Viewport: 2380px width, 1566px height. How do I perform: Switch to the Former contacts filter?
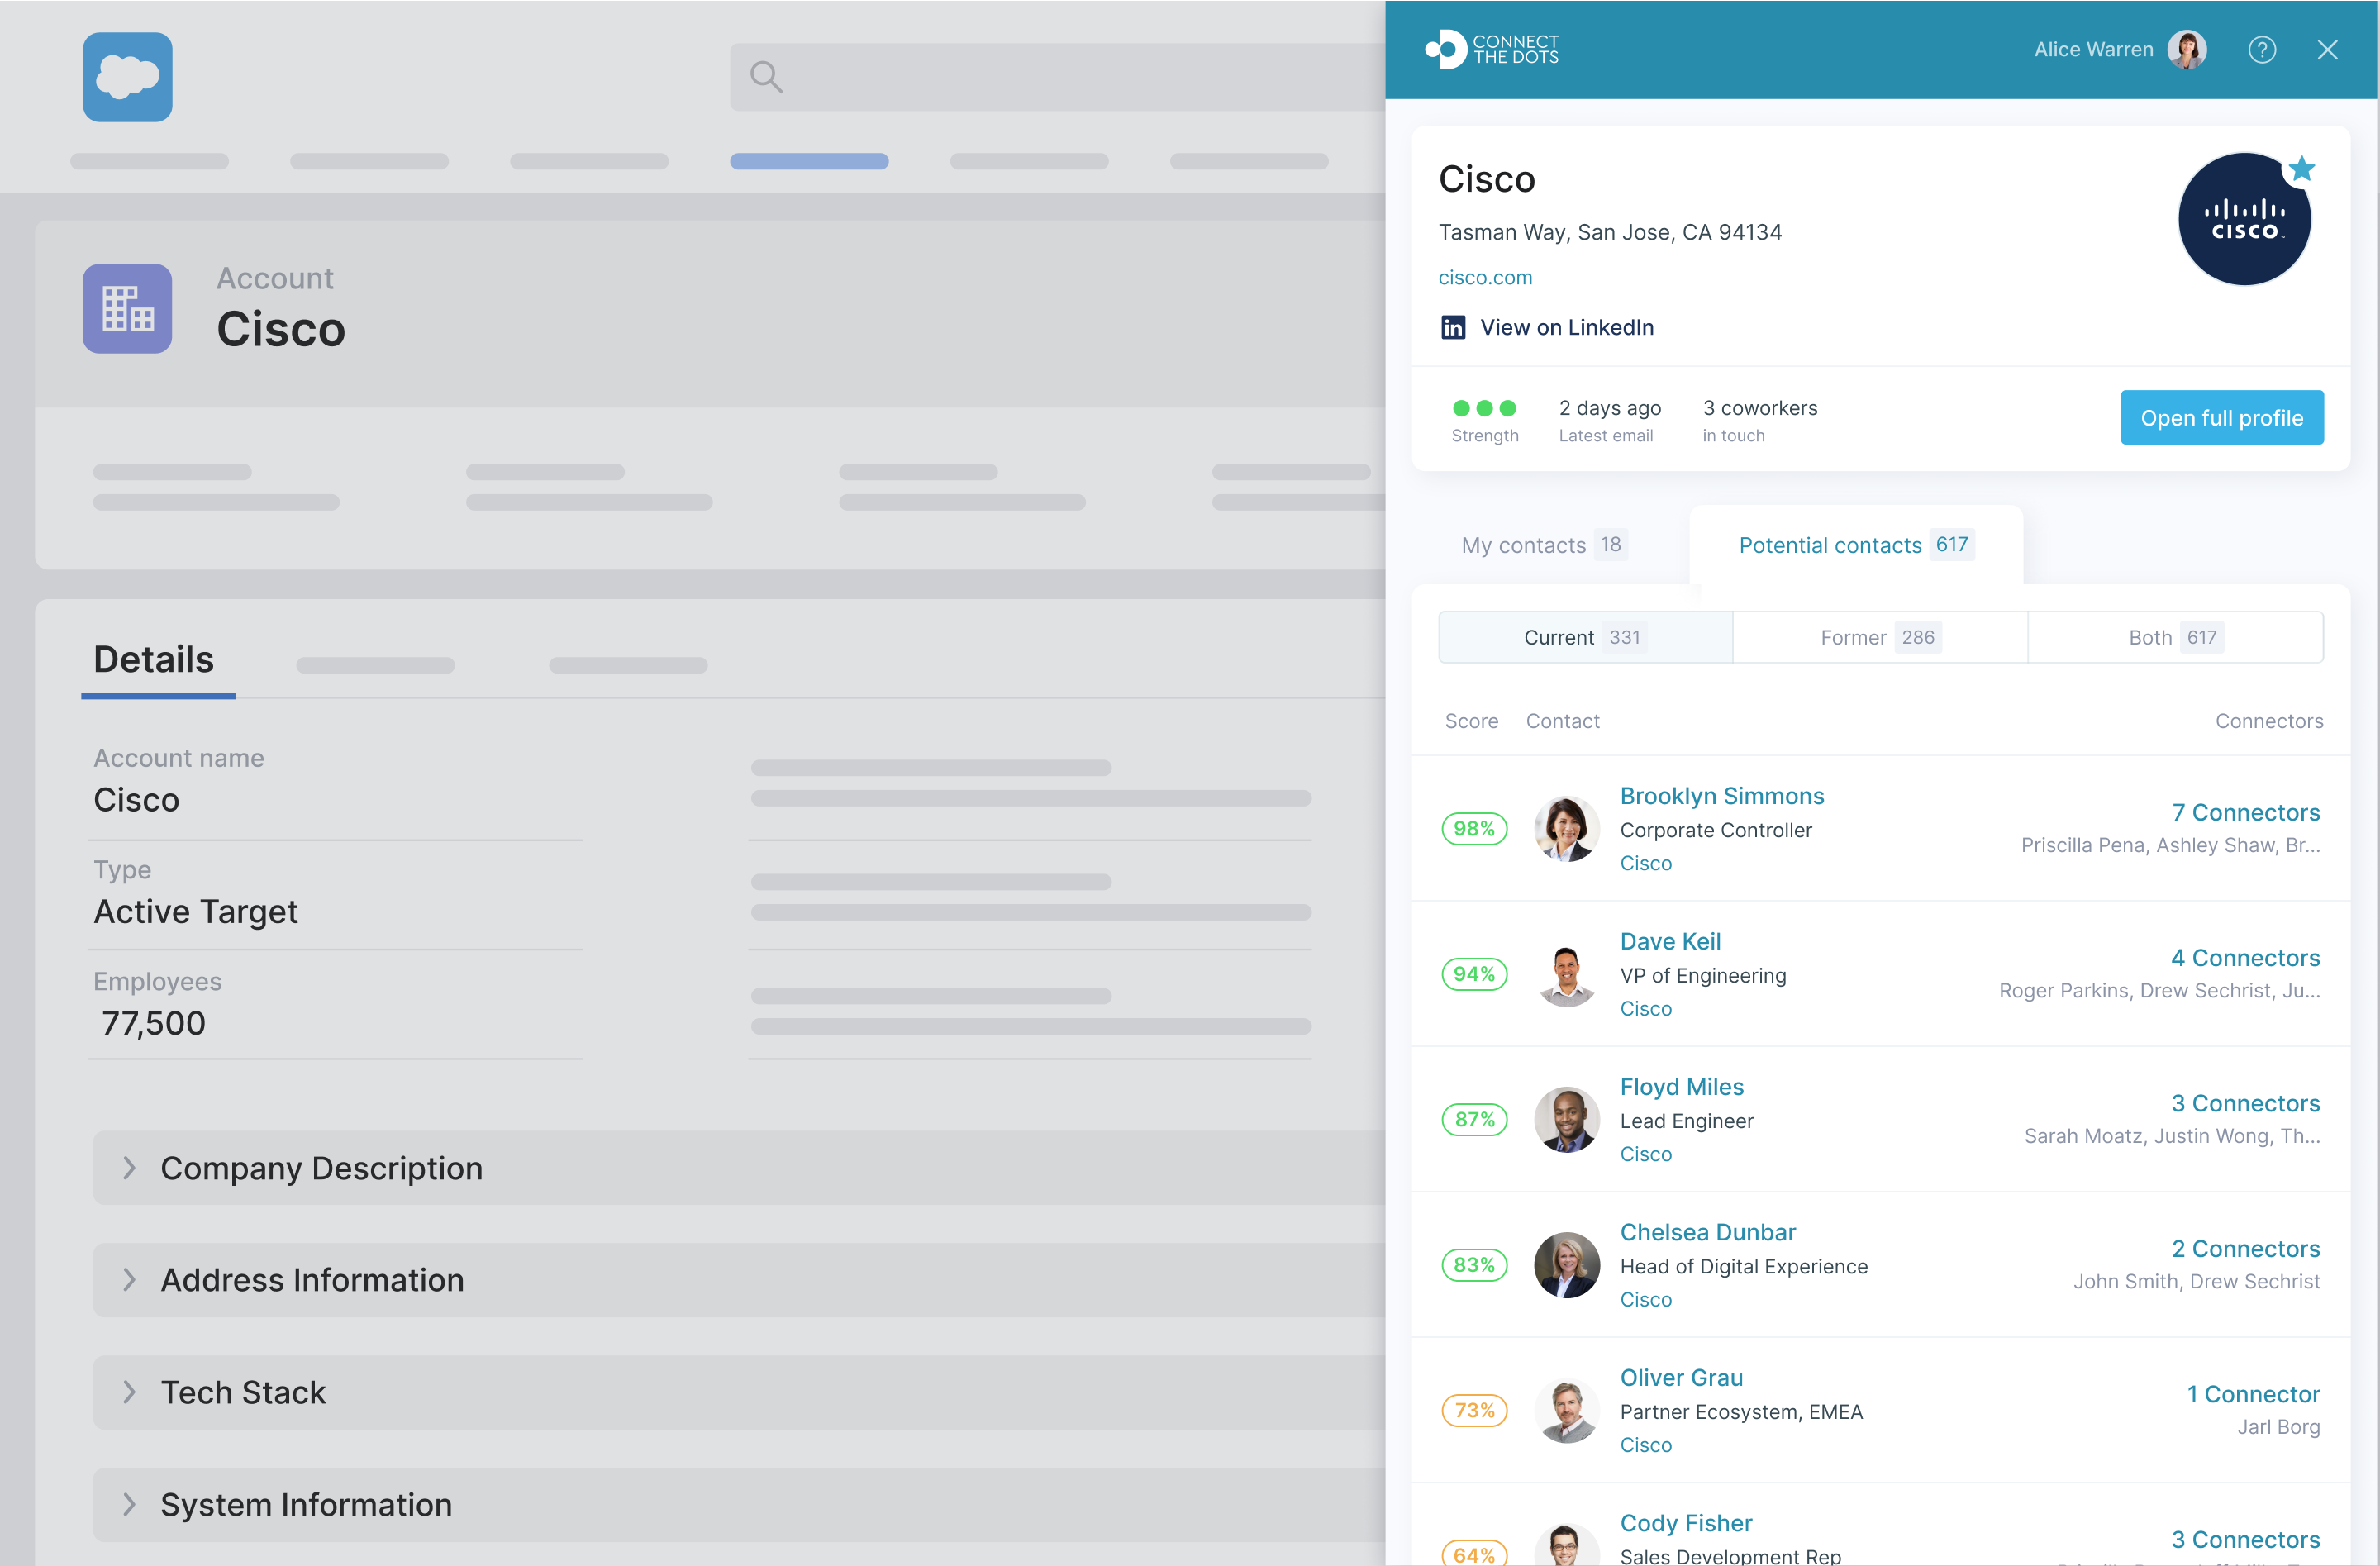[x=1879, y=637]
